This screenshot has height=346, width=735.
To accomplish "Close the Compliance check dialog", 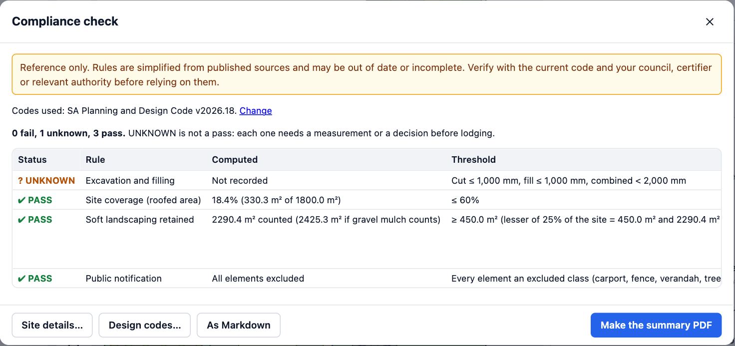I will tap(710, 22).
